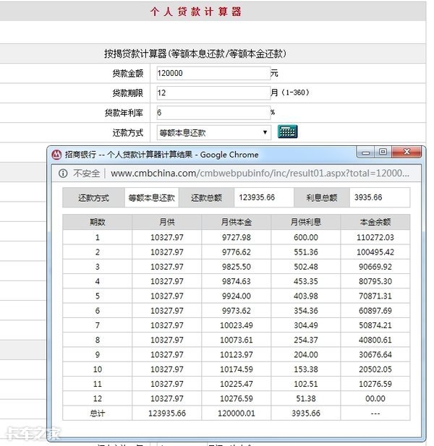Image resolution: width=434 pixels, height=446 pixels.
Task: Click the 利息总额 value 3935.66
Action: (368, 197)
